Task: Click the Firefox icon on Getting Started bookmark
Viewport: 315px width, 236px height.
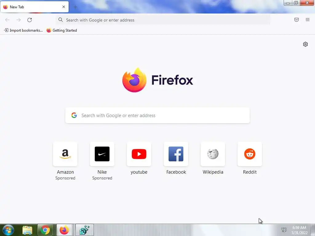Action: click(x=49, y=30)
